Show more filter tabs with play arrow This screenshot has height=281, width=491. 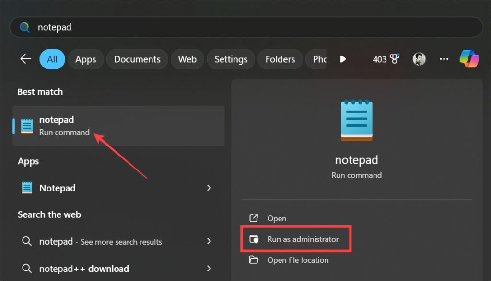343,59
